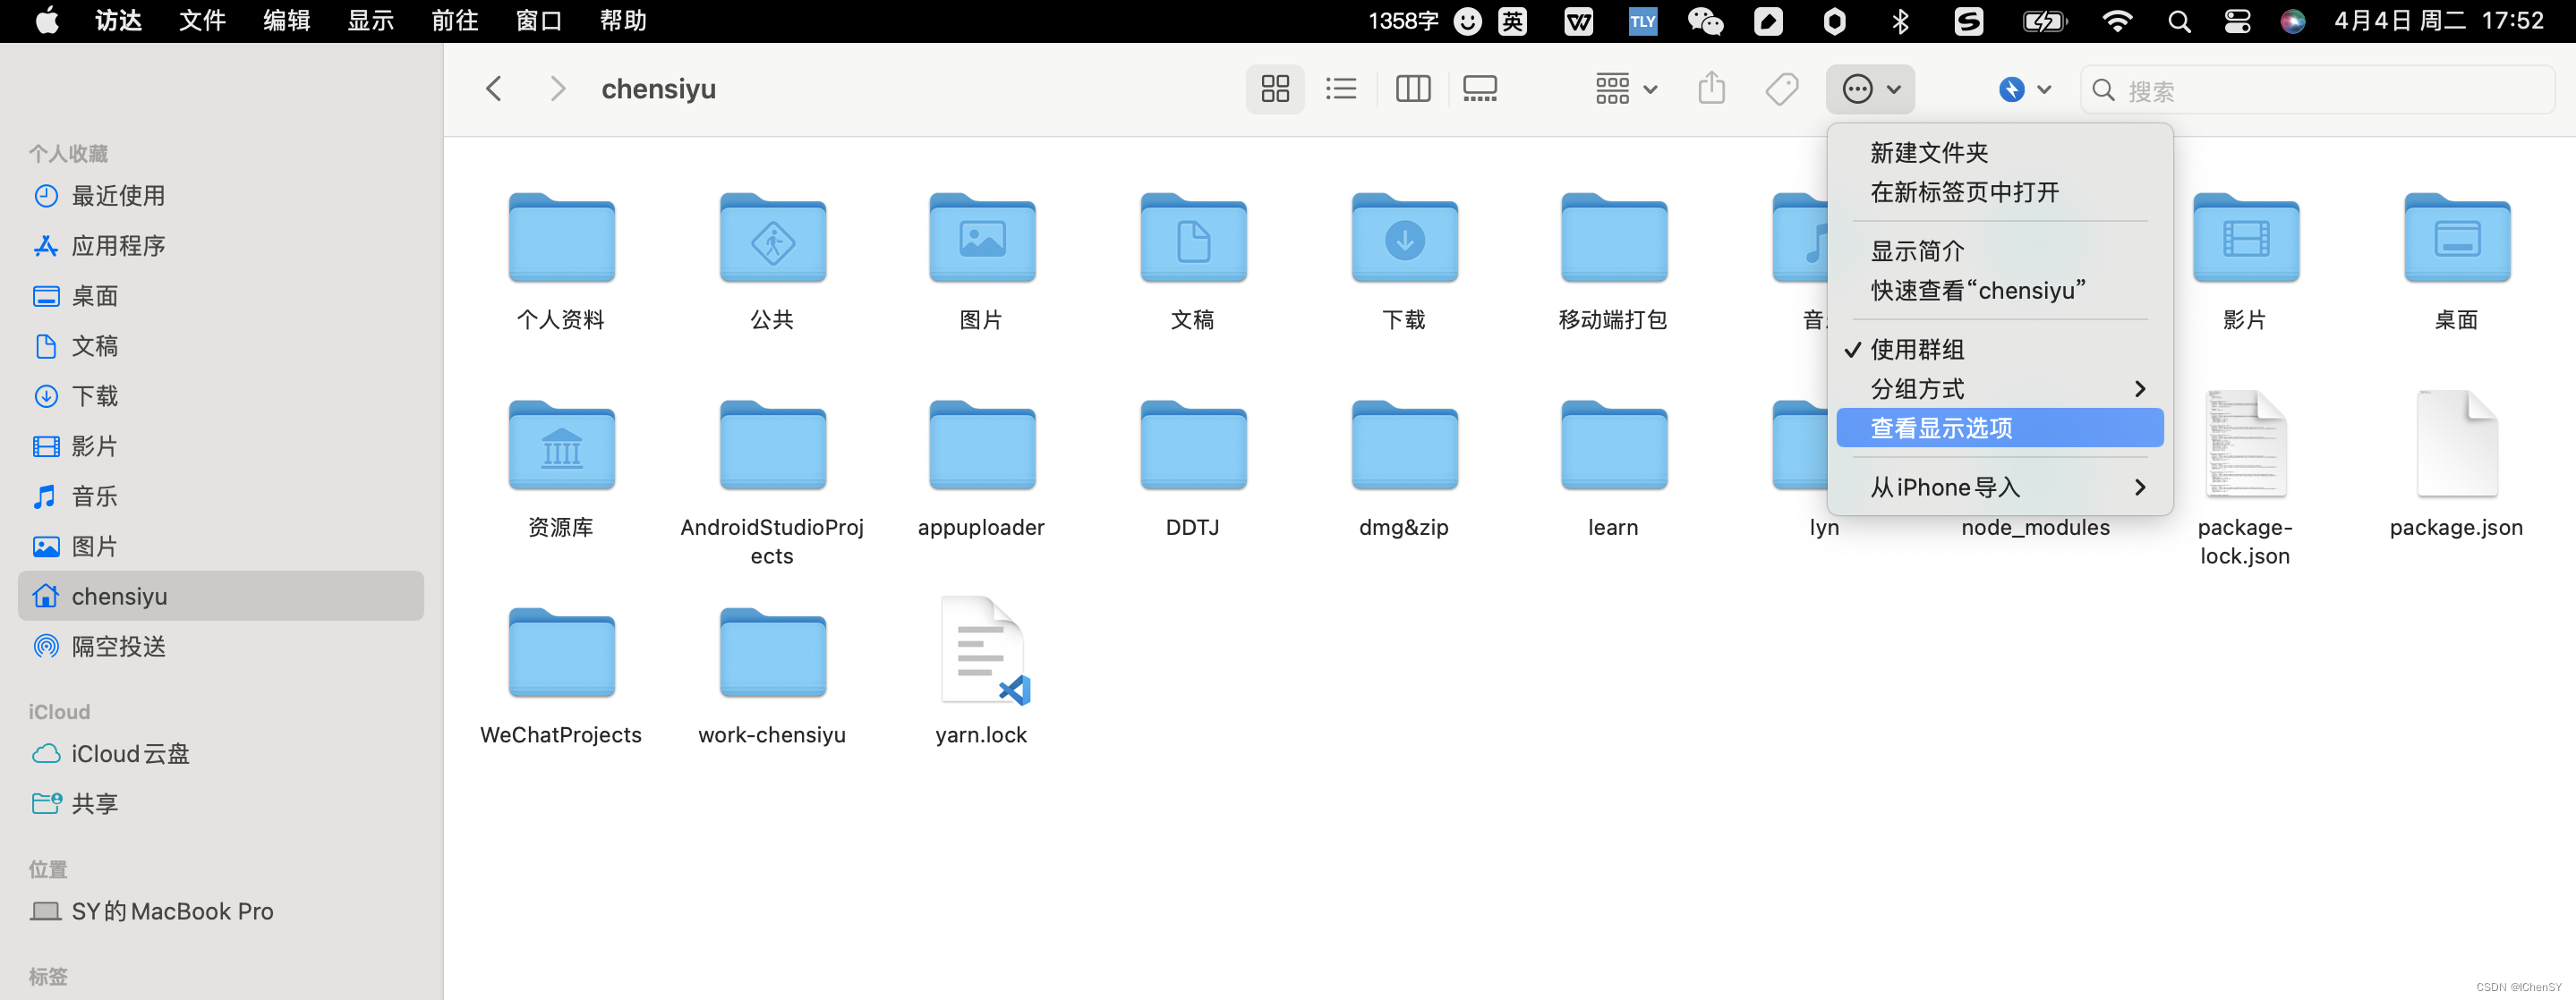Choose 在新标签页中打开 menu item
This screenshot has width=2576, height=1000.
pyautogui.click(x=1964, y=191)
